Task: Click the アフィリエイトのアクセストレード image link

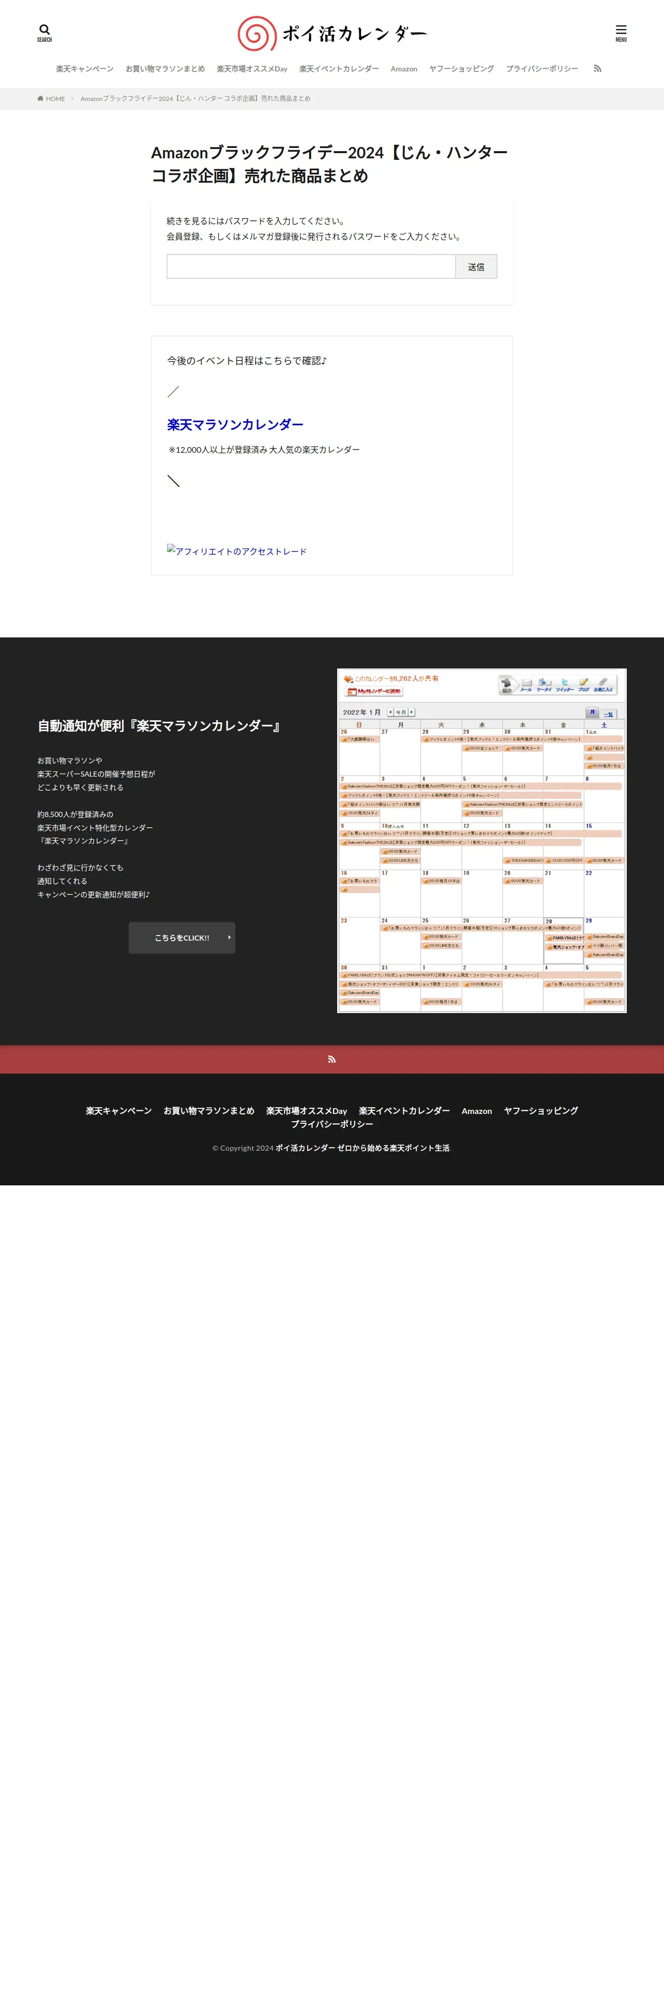Action: pyautogui.click(x=236, y=551)
